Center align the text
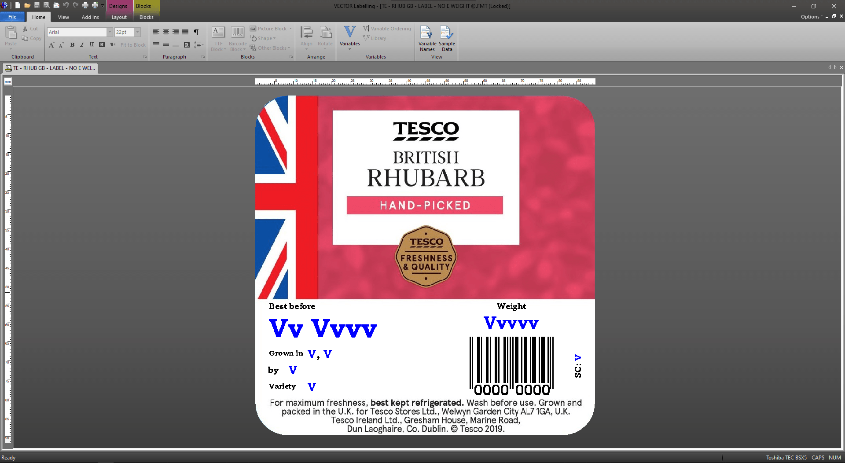Viewport: 845px width, 463px height. [x=166, y=32]
